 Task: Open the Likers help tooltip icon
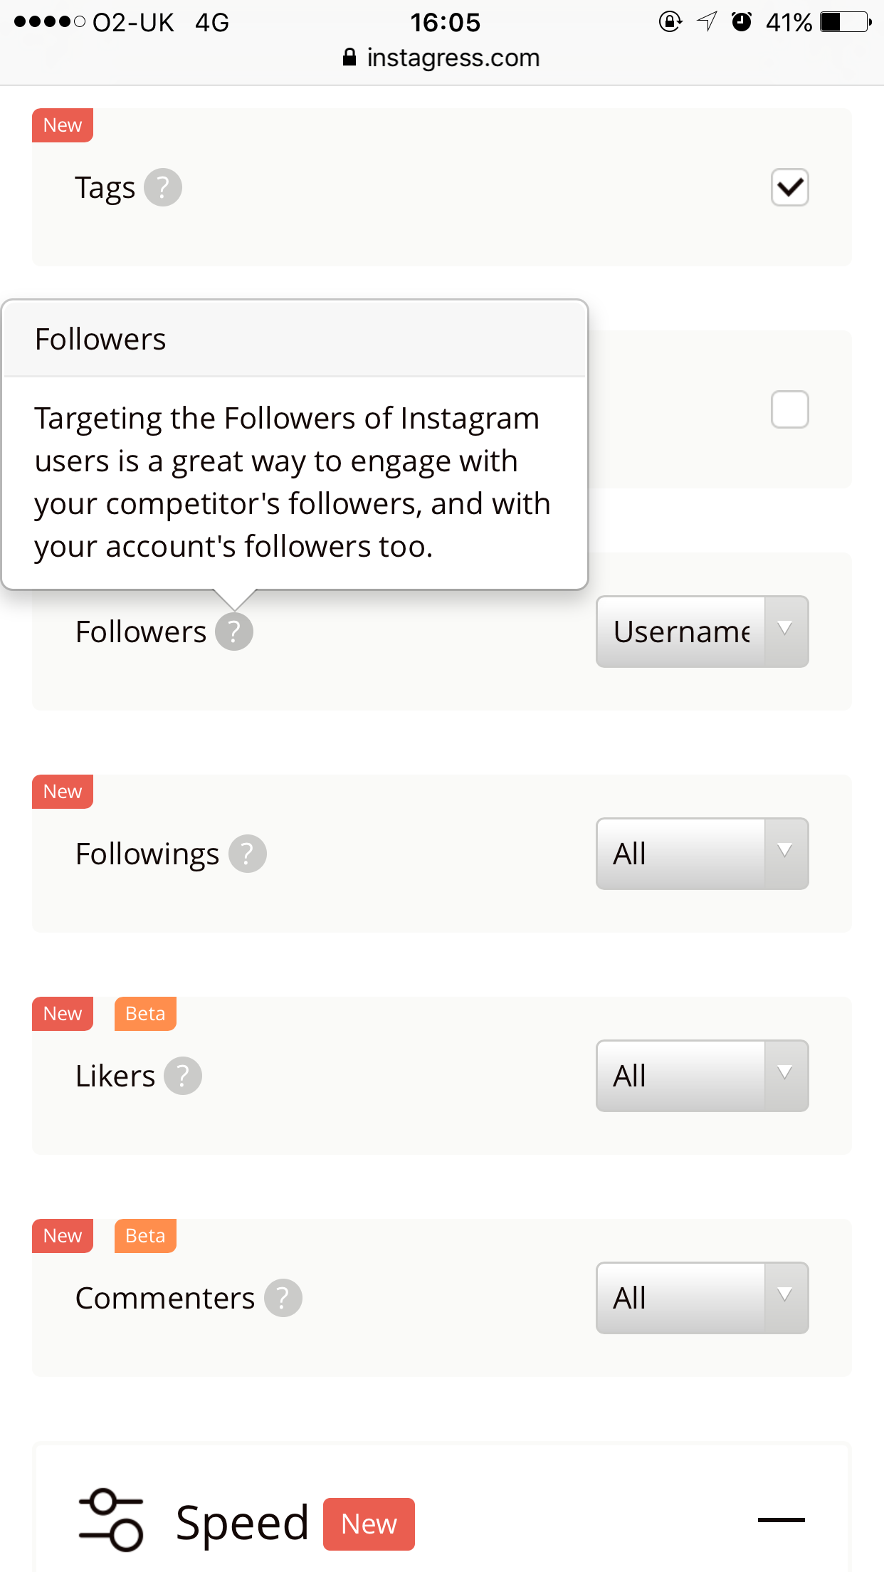[x=183, y=1076]
